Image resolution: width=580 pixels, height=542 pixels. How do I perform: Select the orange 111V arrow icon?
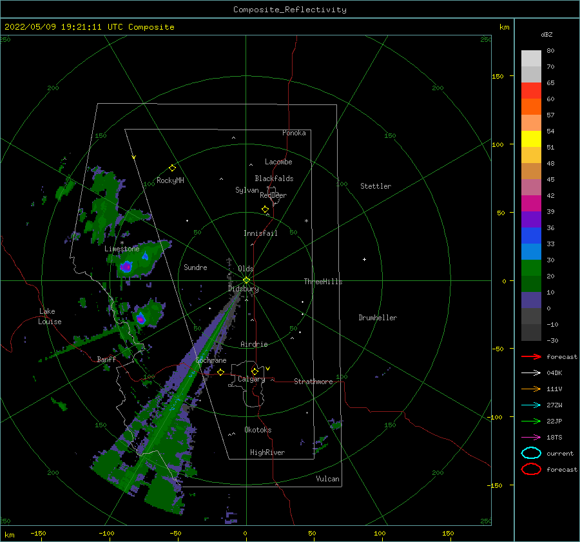pos(531,389)
